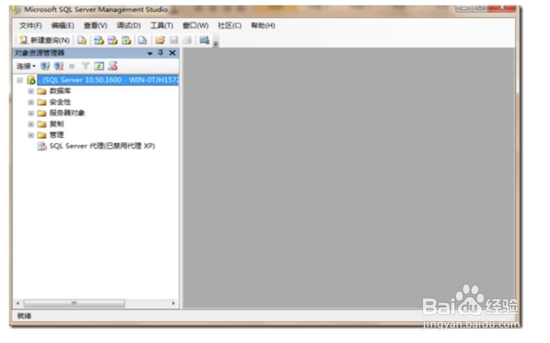
Task: Open the 工具(T) menu
Action: pos(162,26)
